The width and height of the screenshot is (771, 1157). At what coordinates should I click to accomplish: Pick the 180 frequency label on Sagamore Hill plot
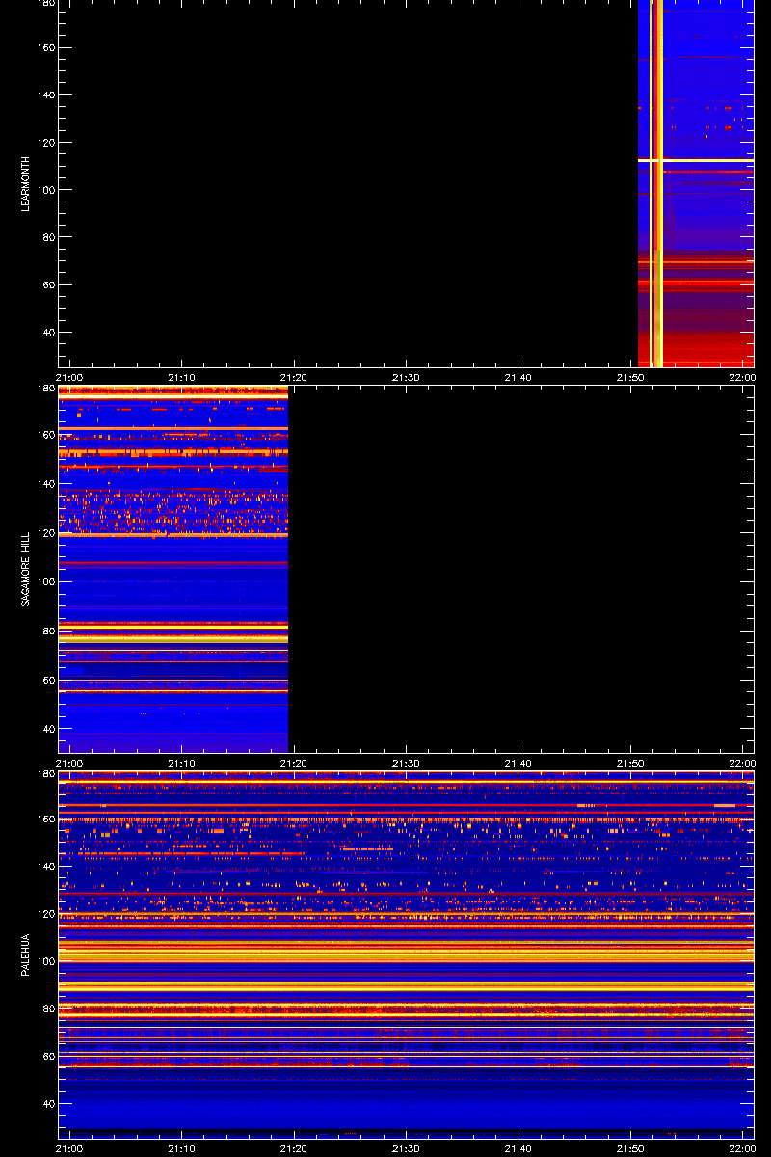47,389
